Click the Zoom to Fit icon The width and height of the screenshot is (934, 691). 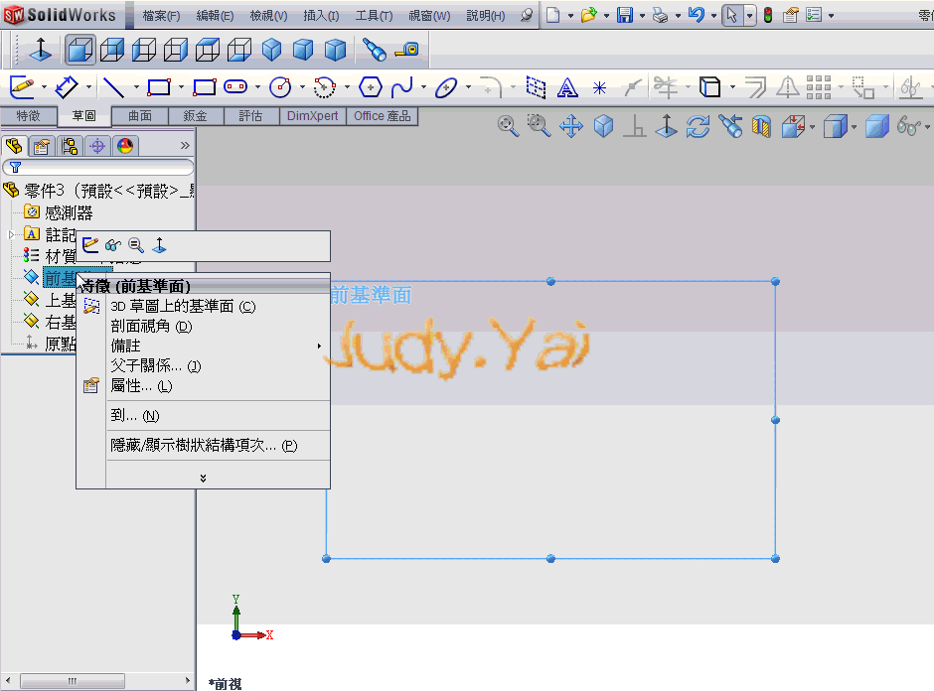tap(509, 127)
